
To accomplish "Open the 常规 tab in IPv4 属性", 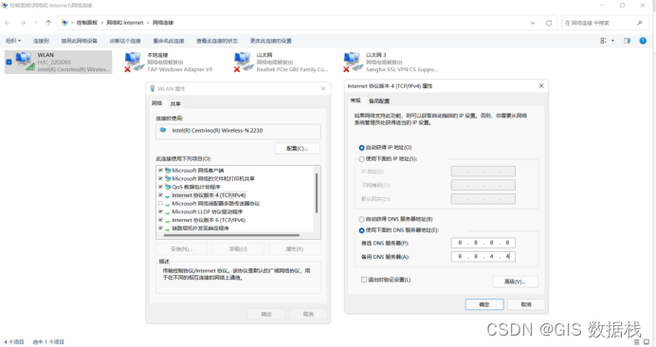I will (x=355, y=100).
